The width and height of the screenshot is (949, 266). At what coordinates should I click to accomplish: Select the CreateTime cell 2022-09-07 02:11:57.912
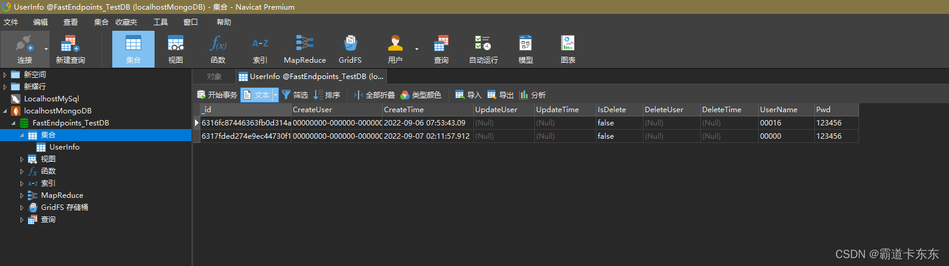[x=428, y=136]
